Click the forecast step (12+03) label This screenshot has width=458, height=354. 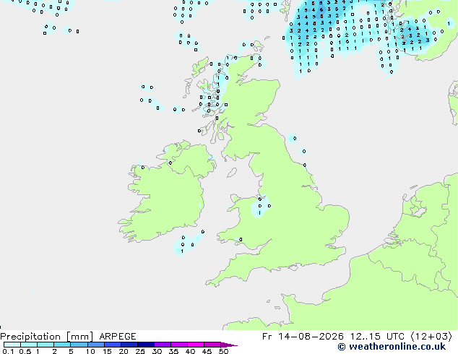[x=431, y=337]
